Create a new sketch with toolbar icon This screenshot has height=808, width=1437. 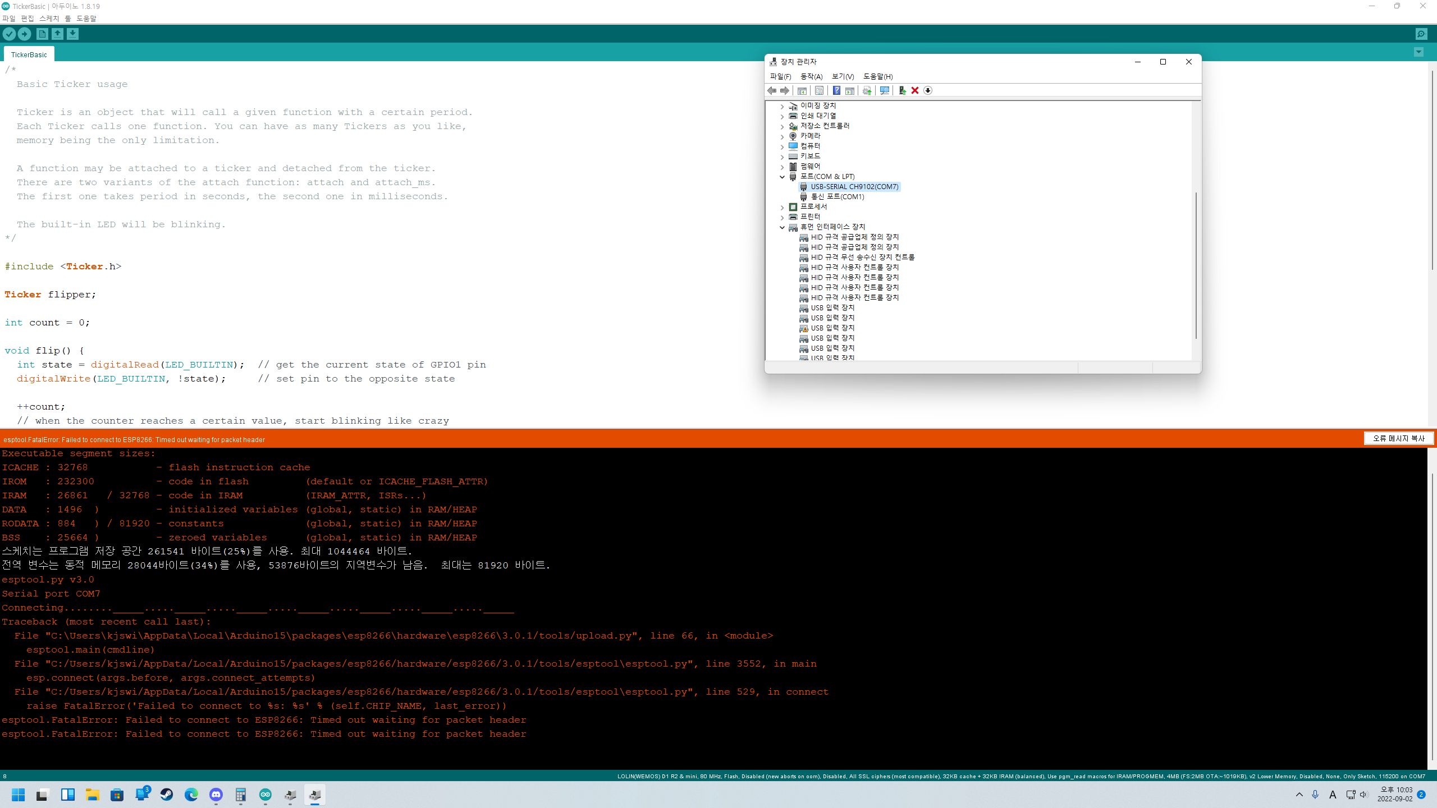coord(42,34)
